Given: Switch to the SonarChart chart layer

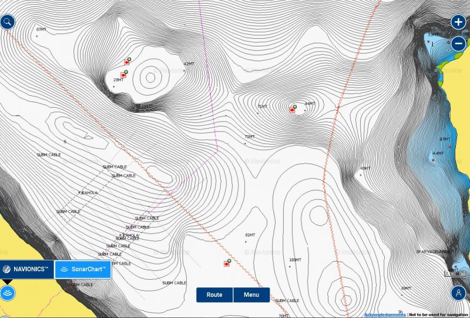Looking at the screenshot, I should point(83,269).
